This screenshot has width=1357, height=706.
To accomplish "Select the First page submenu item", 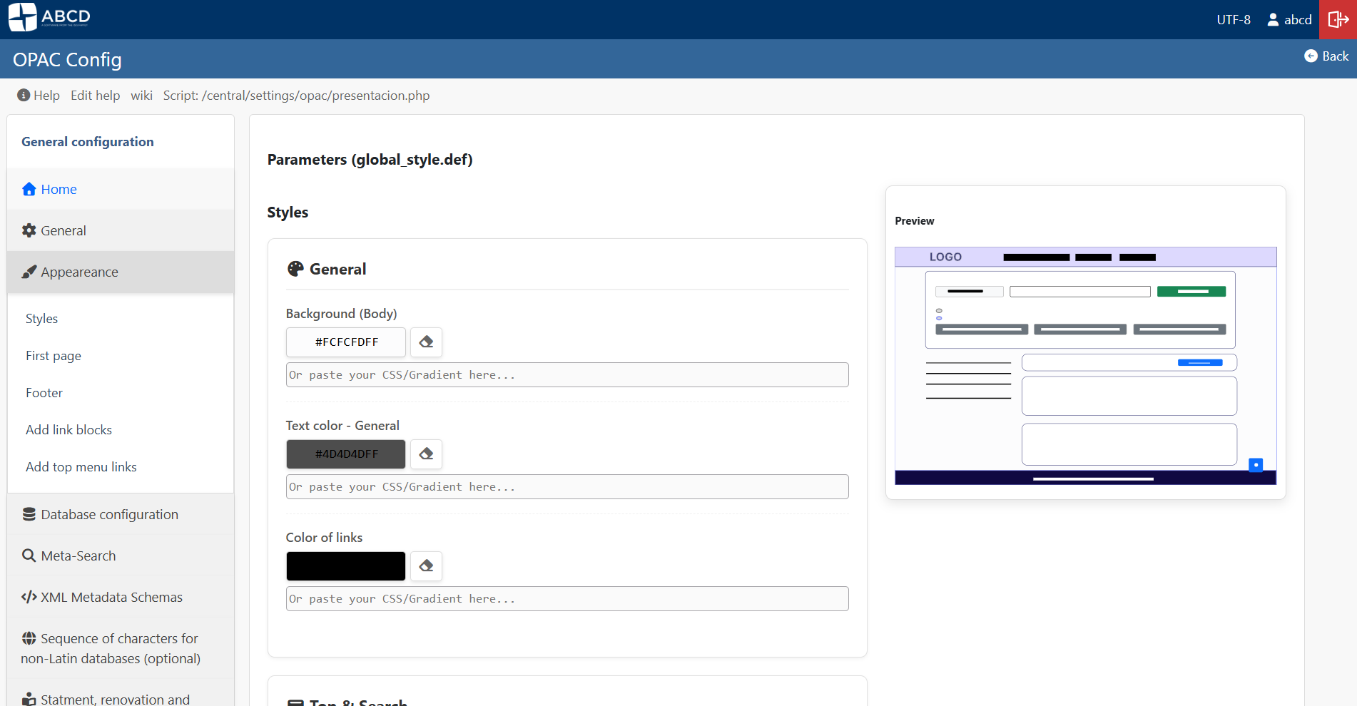I will [54, 356].
